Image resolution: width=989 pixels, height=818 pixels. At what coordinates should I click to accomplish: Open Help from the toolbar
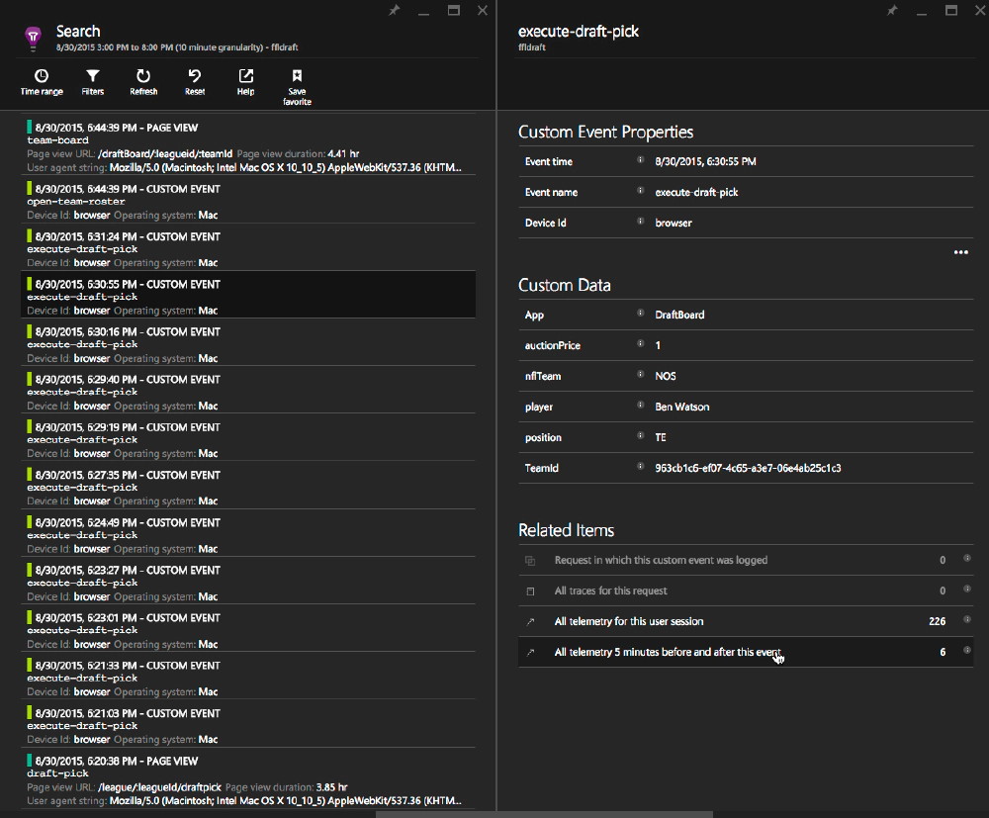tap(246, 83)
